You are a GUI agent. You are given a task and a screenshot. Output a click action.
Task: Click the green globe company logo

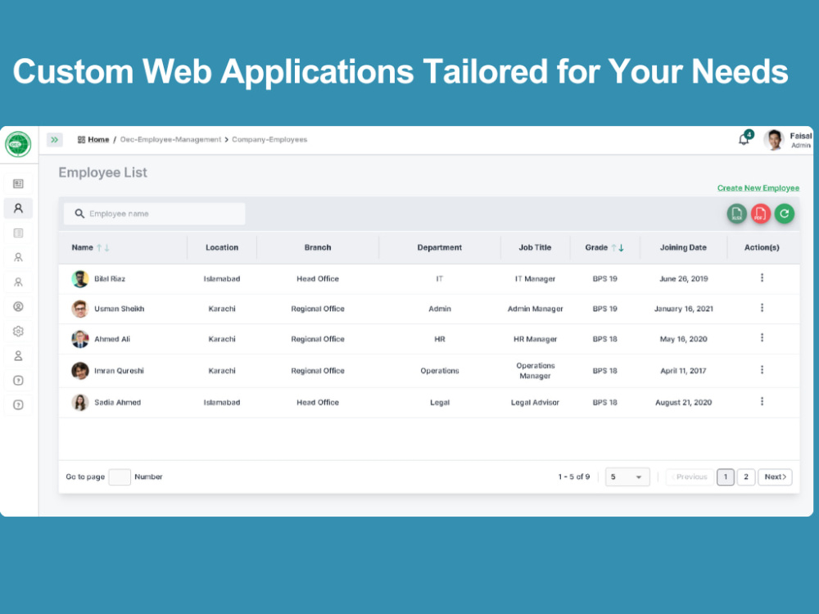coord(18,144)
